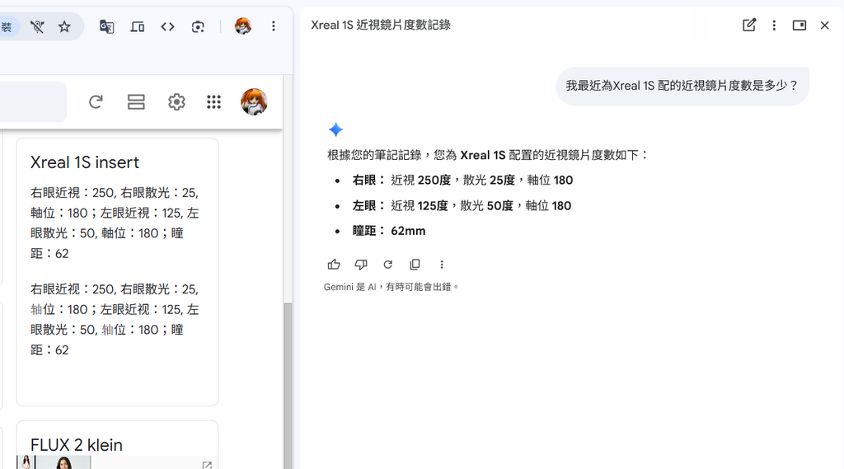The width and height of the screenshot is (844, 469).
Task: Open the Xreal 1S insert note
Action: click(x=117, y=271)
